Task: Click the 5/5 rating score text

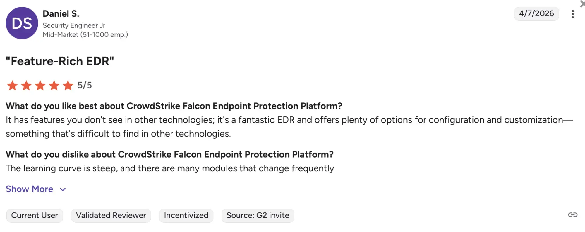Action: pos(85,85)
